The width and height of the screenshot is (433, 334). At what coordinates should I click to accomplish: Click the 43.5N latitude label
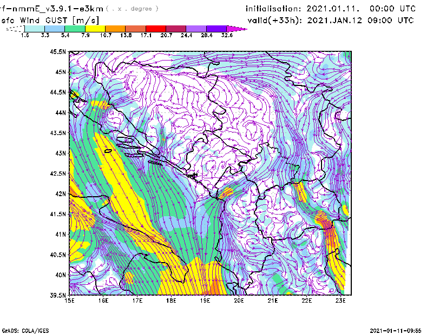(x=58, y=133)
